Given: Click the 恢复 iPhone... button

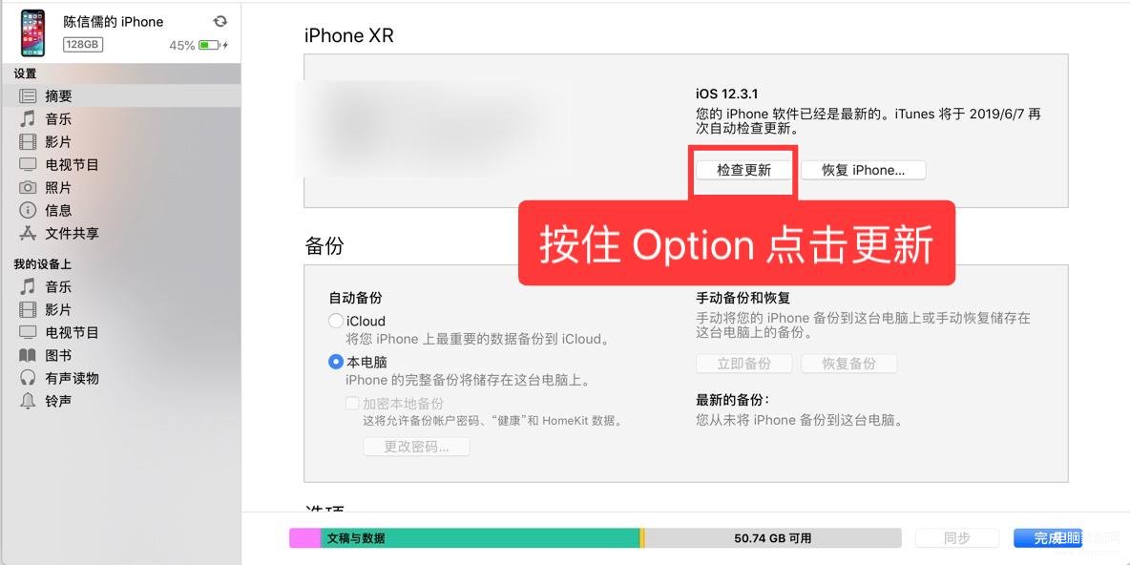Looking at the screenshot, I should pyautogui.click(x=864, y=170).
